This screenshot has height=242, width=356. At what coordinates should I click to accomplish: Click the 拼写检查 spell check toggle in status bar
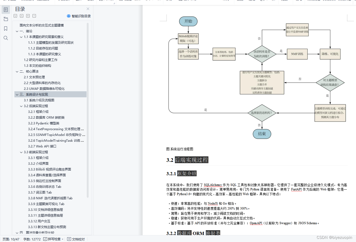[x=51, y=239]
